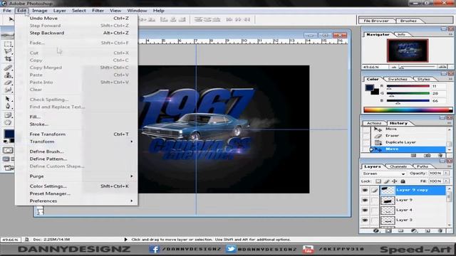Hide Layer 4 using its eye icon
This screenshot has width=456, height=256.
click(x=365, y=210)
